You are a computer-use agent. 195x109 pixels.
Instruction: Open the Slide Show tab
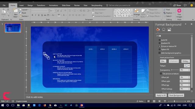click(66, 5)
